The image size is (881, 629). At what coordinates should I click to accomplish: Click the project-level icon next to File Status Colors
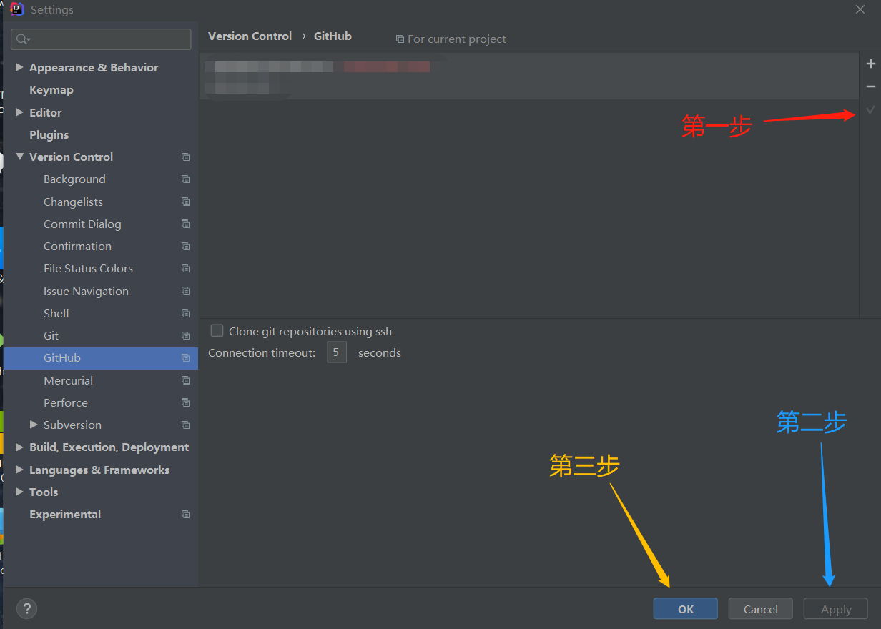click(186, 269)
